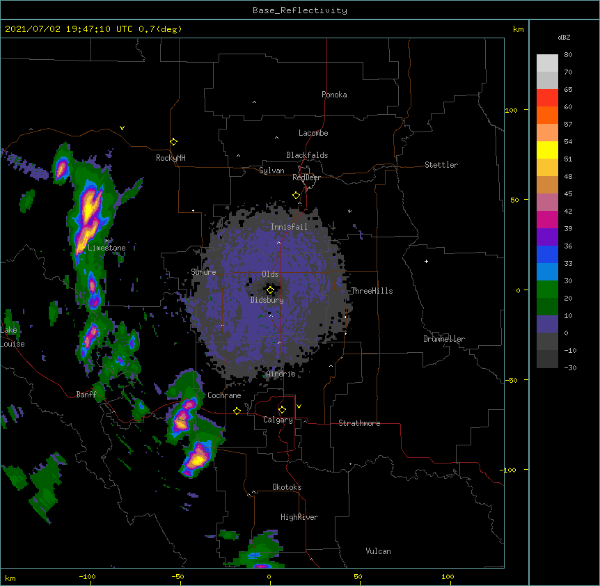The width and height of the screenshot is (600, 586).
Task: Click the white caret marker west of Ponoka
Action: click(x=254, y=102)
